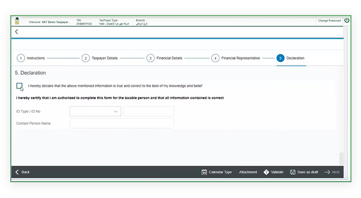Click the Contact Person Name field

[122, 123]
